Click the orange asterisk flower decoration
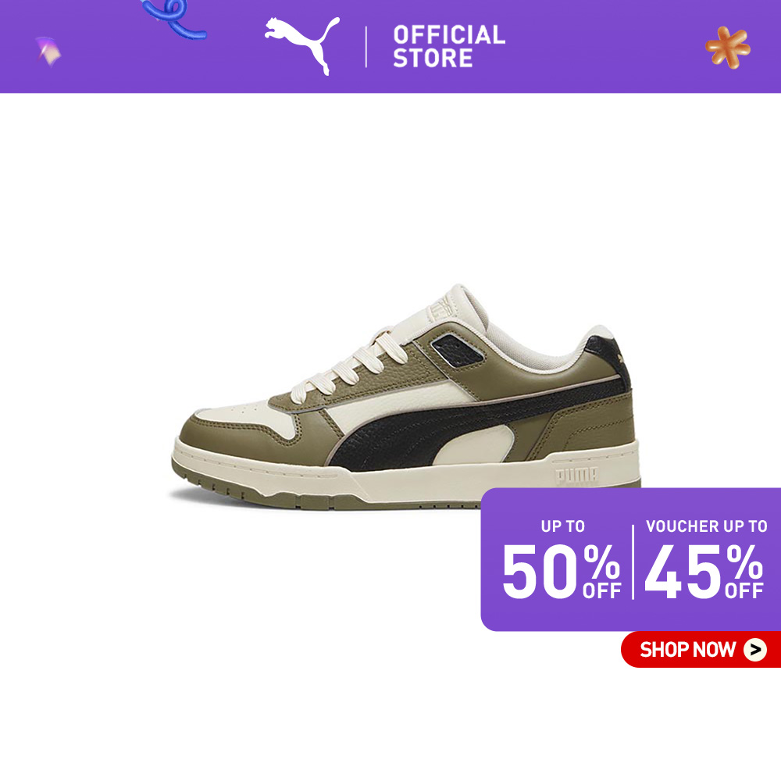Viewport: 781px width, 781px height. coord(728,48)
